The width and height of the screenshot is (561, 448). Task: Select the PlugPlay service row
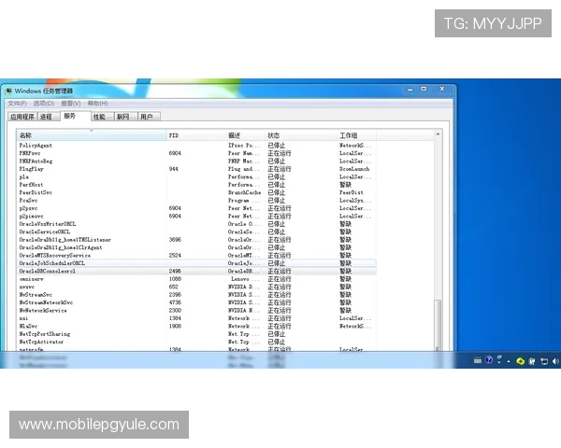click(196, 169)
